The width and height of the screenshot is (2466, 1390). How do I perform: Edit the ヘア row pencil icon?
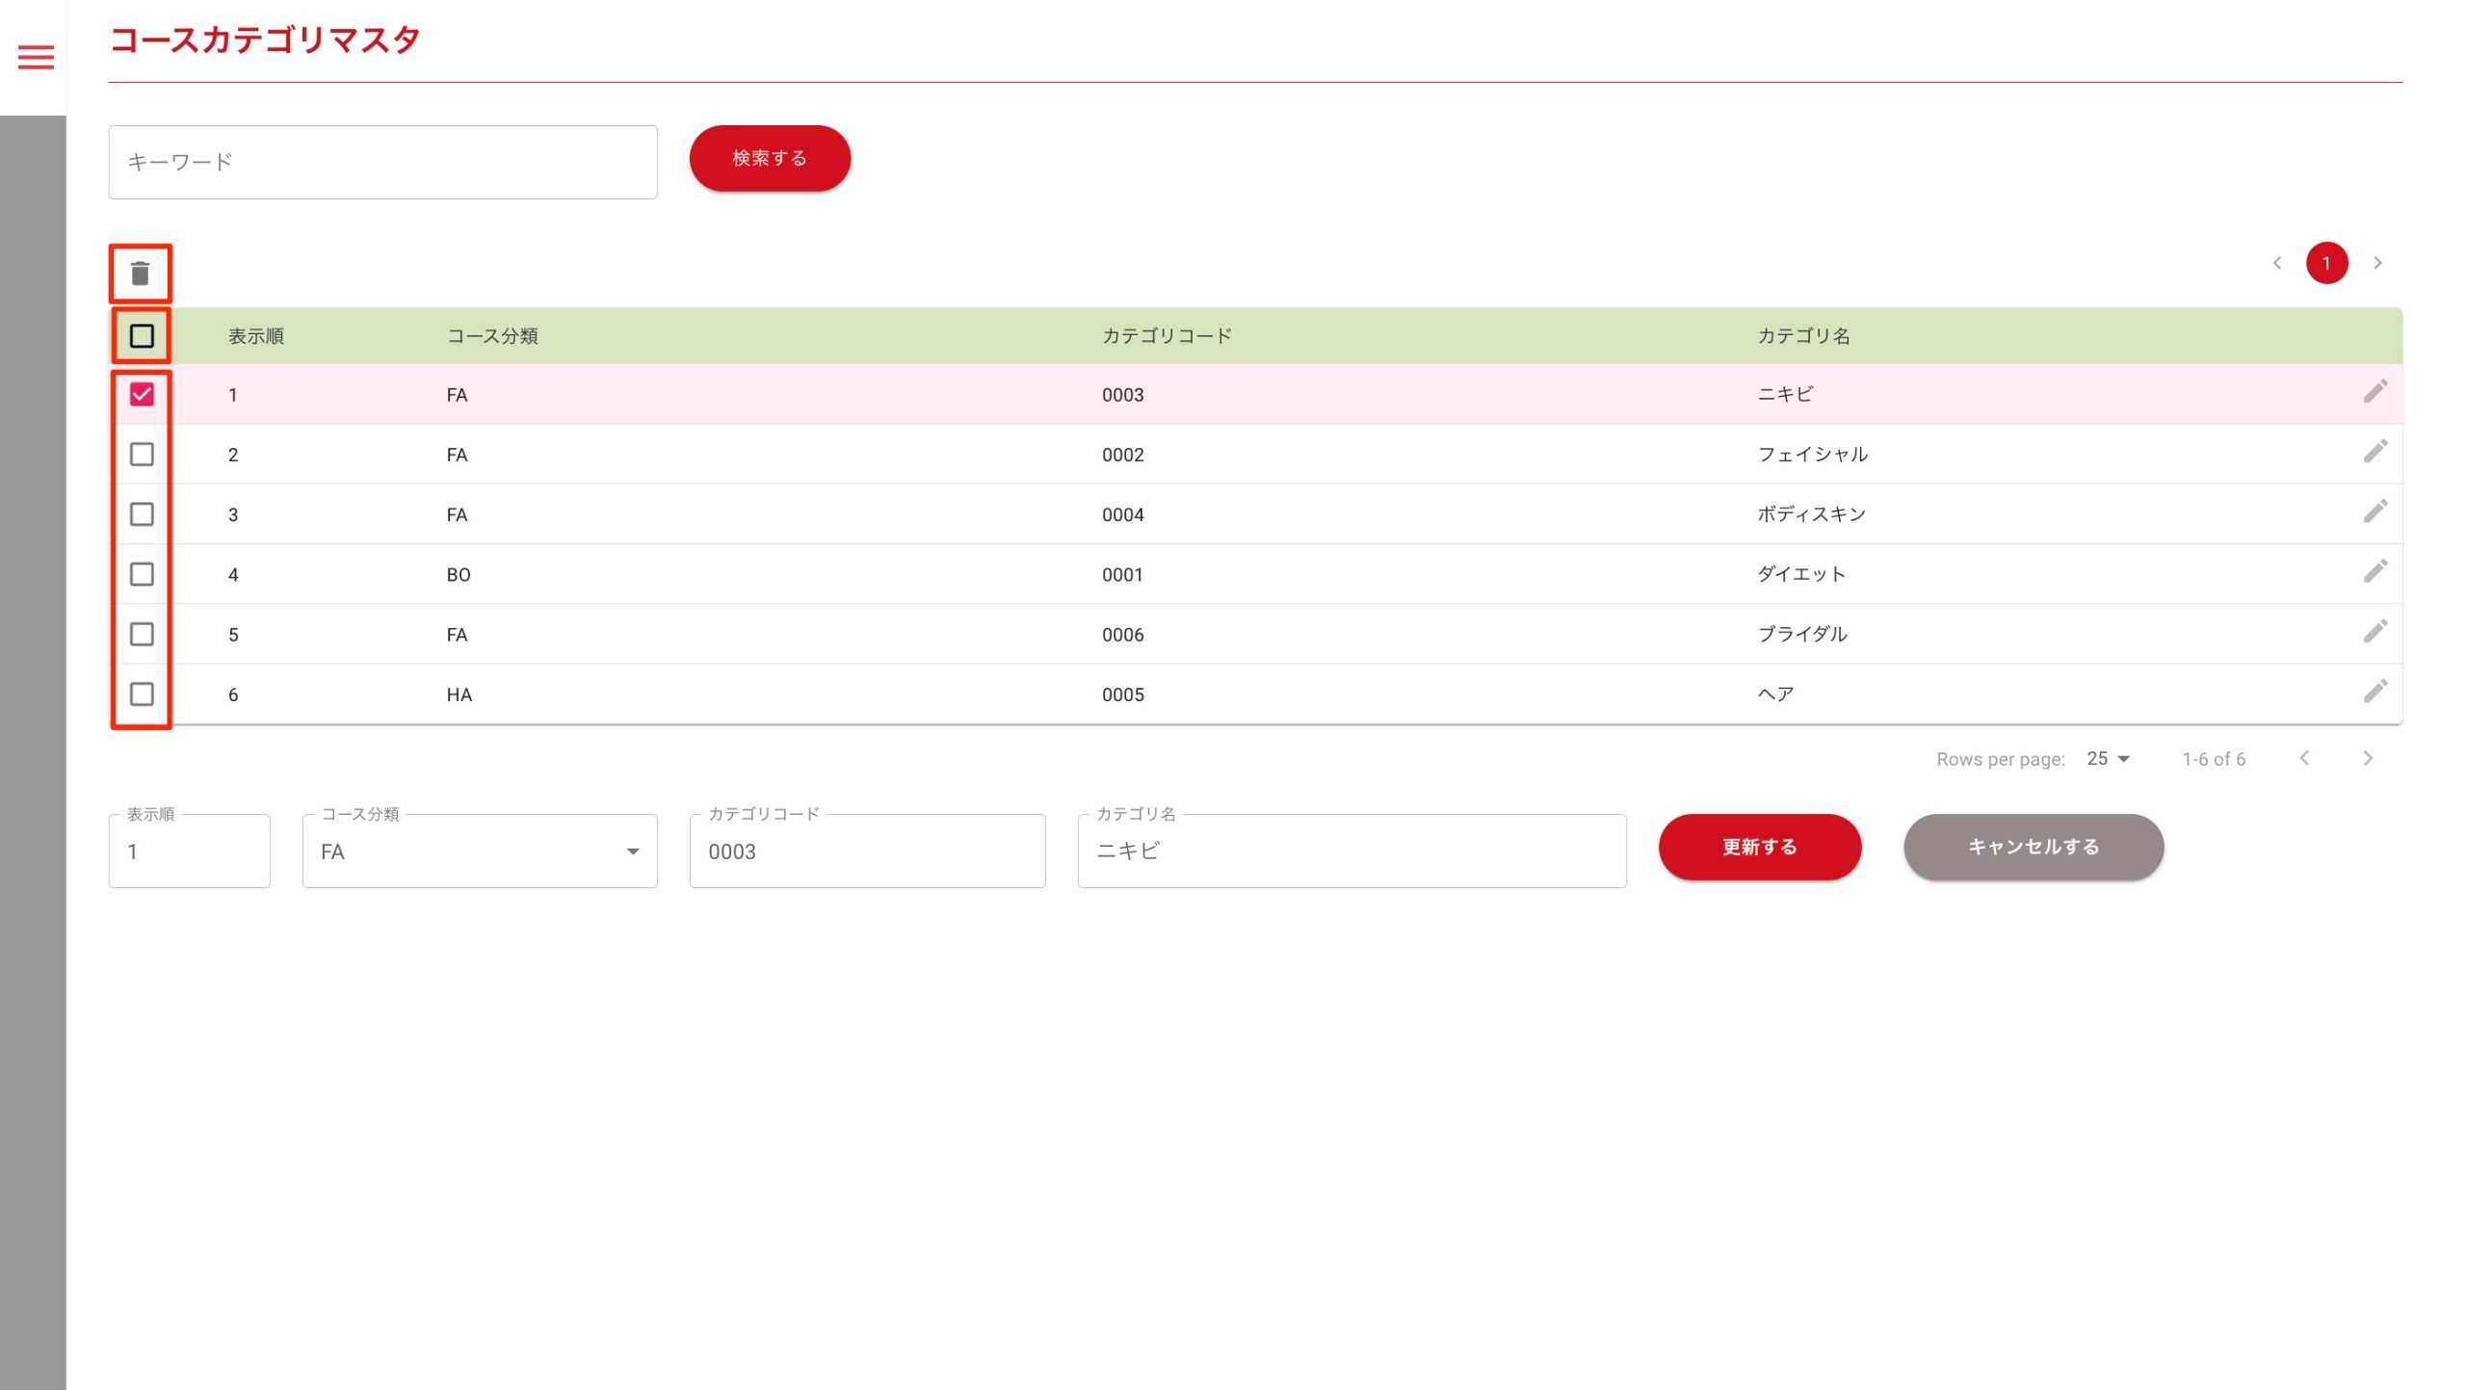click(x=2374, y=692)
